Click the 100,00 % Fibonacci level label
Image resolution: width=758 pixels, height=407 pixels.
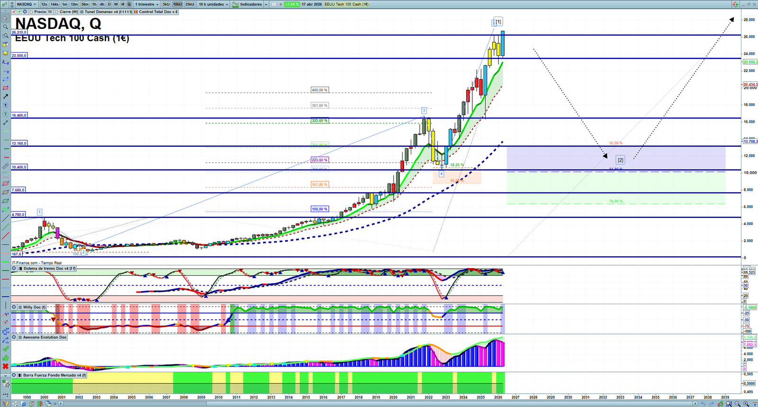coord(319,209)
